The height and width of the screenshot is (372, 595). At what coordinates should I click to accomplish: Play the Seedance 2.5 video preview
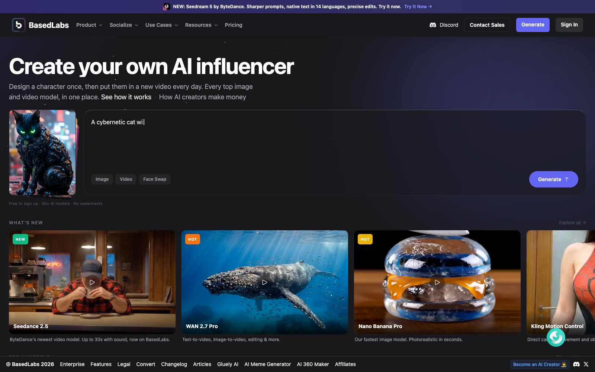click(x=92, y=282)
